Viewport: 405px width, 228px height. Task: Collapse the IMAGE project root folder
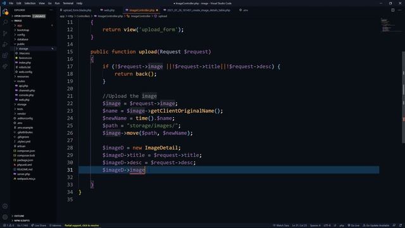(33, 21)
